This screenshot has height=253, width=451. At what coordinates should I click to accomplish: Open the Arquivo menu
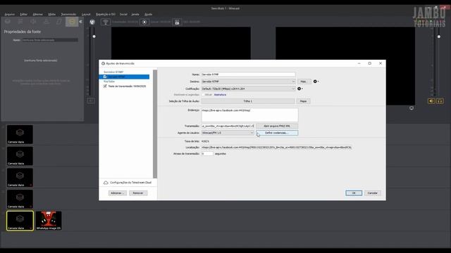10,14
